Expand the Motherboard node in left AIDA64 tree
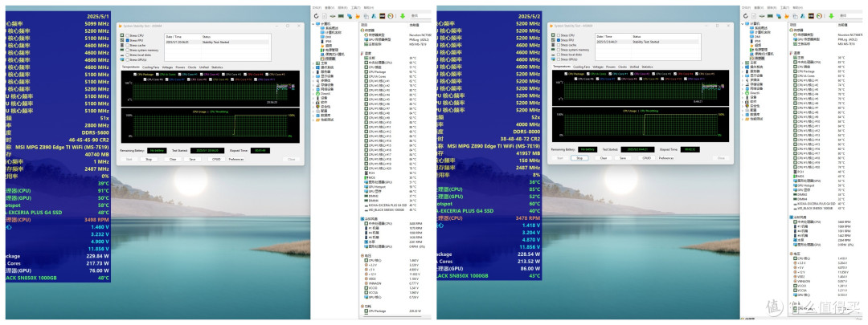 click(x=313, y=63)
